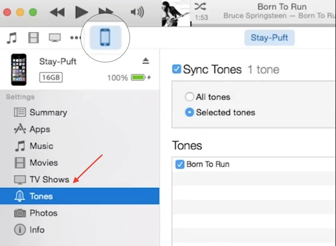Choose the Selected tones radio option
This screenshot has width=336, height=246.
tap(189, 112)
